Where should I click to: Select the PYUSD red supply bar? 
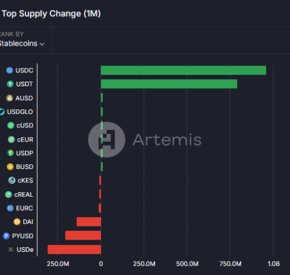83,235
